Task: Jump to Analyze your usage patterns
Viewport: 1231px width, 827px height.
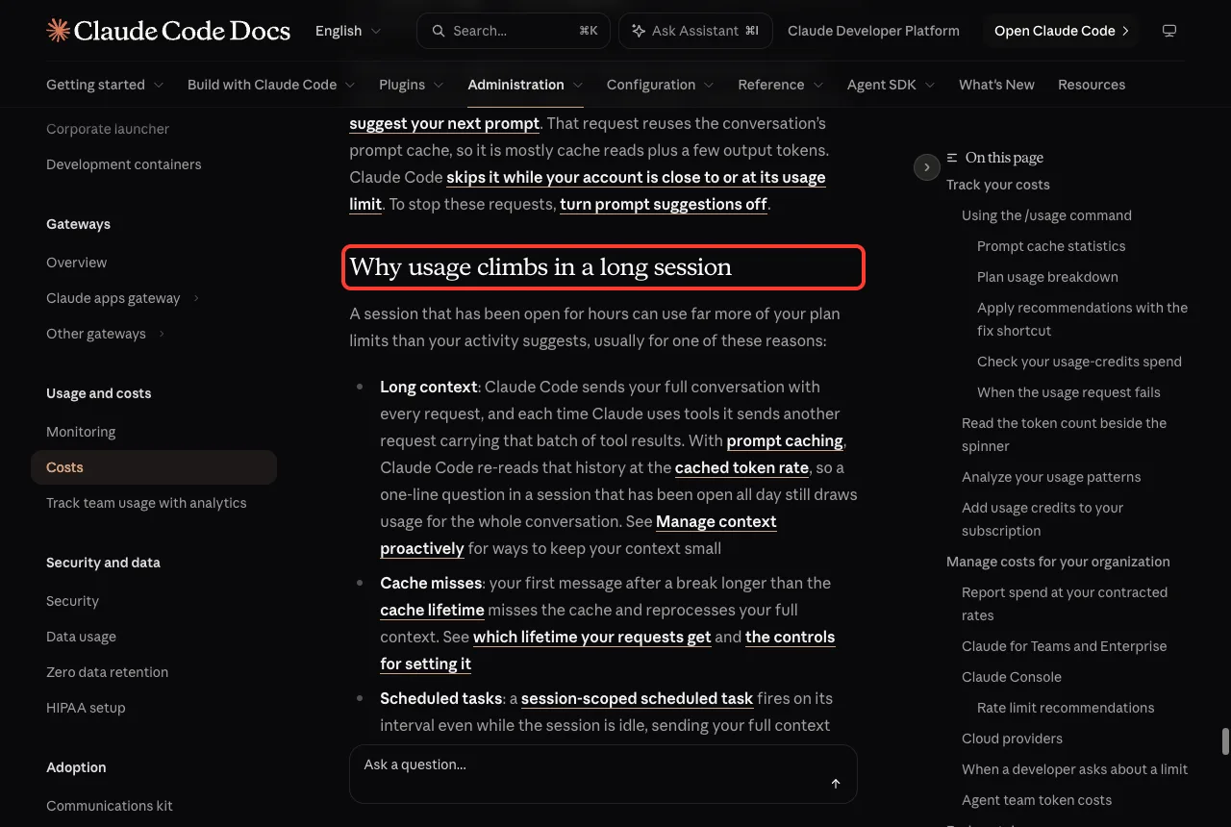Action: pyautogui.click(x=1051, y=477)
